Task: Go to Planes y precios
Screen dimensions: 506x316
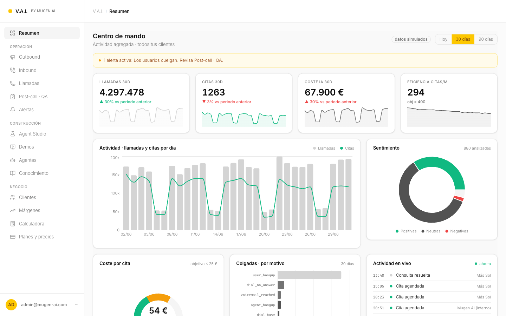Action: 42,237
